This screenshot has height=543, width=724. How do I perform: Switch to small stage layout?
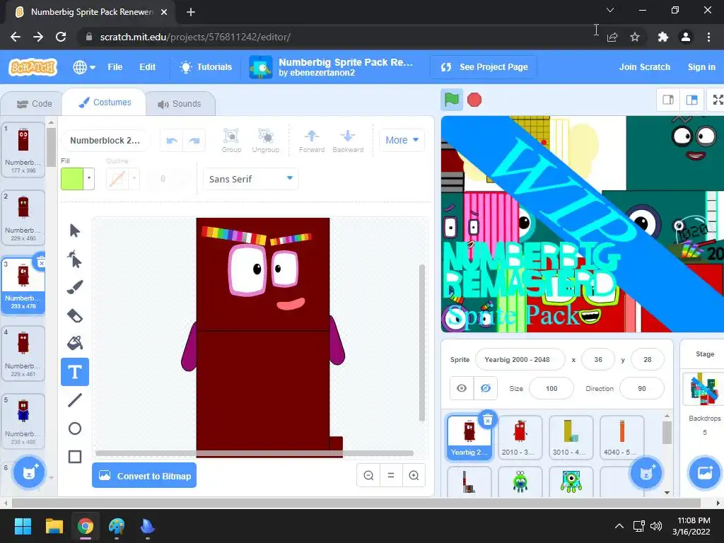click(x=668, y=100)
